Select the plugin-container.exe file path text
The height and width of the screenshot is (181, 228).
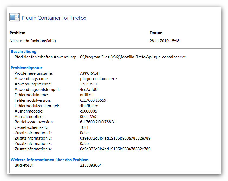click(133, 57)
